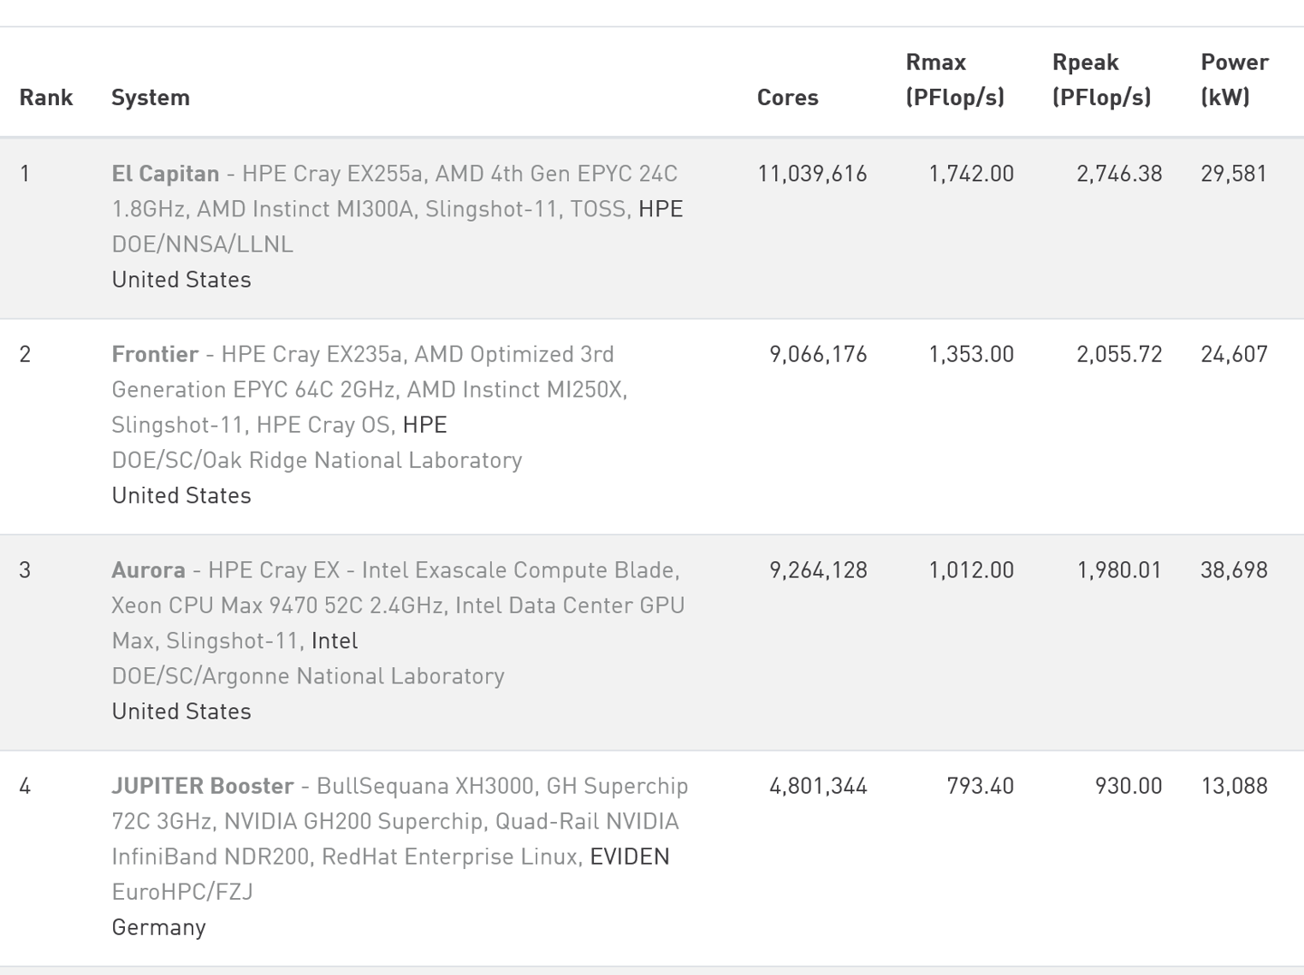
Task: Open the JUPITER Booster system link
Action: point(202,786)
